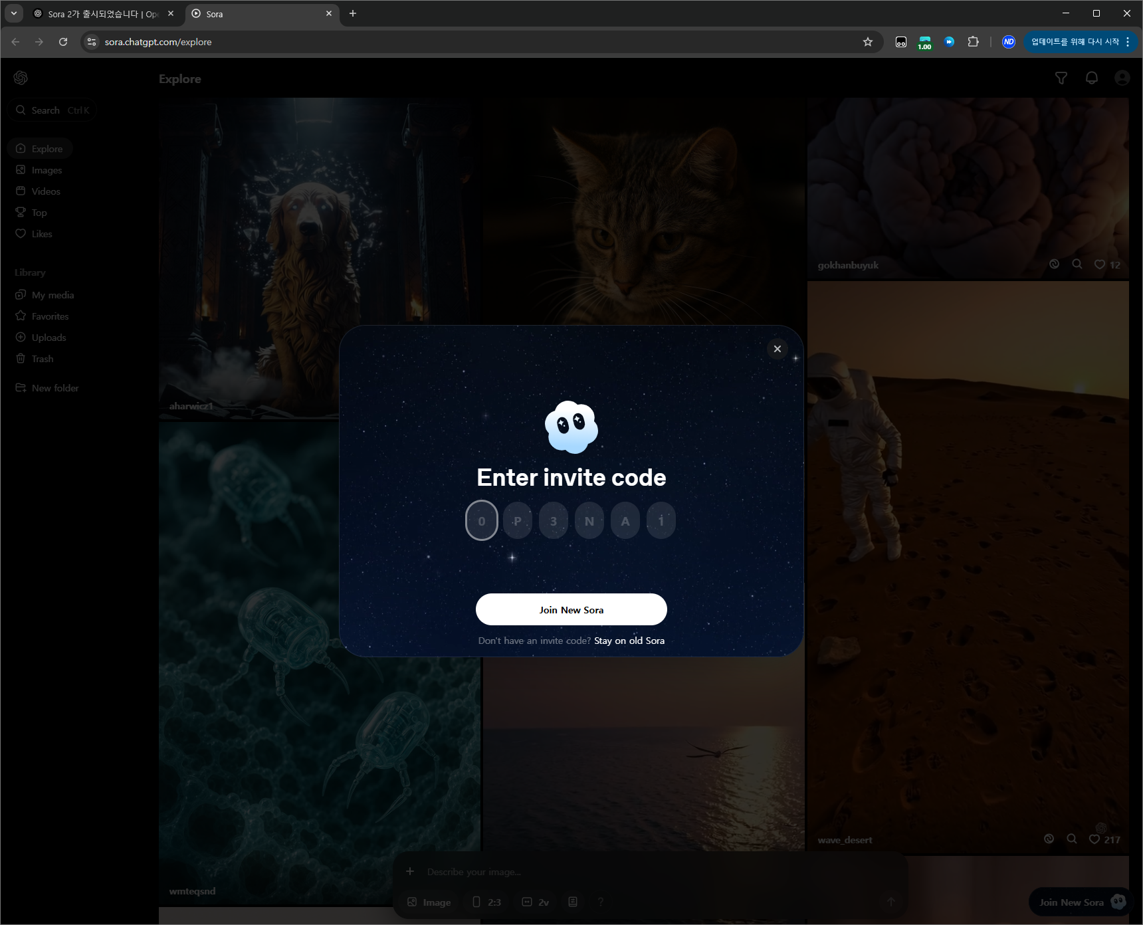Close the invite code dialog

pyautogui.click(x=778, y=349)
